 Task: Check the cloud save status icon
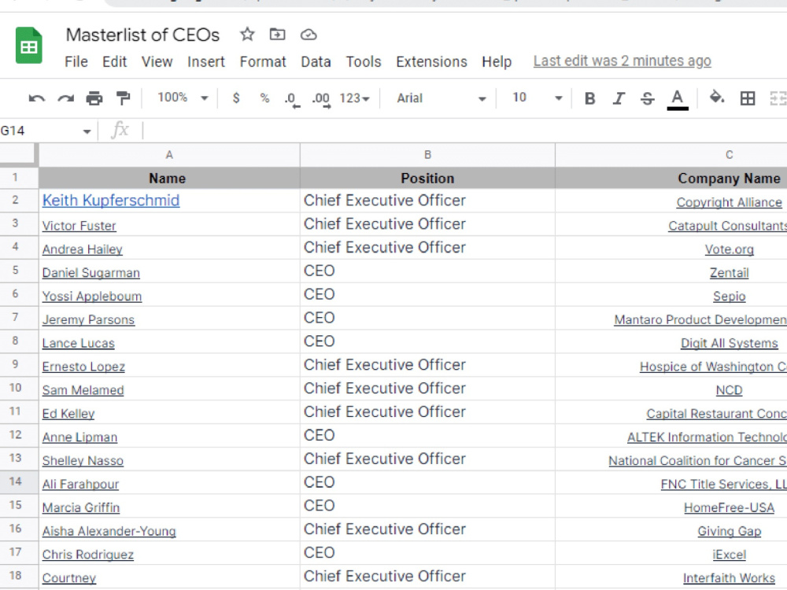[x=309, y=35]
